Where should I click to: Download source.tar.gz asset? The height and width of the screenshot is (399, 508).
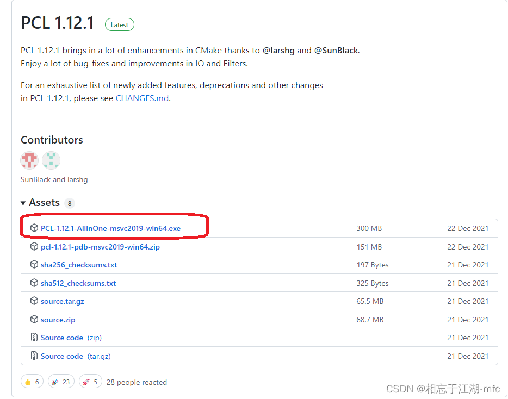click(62, 302)
